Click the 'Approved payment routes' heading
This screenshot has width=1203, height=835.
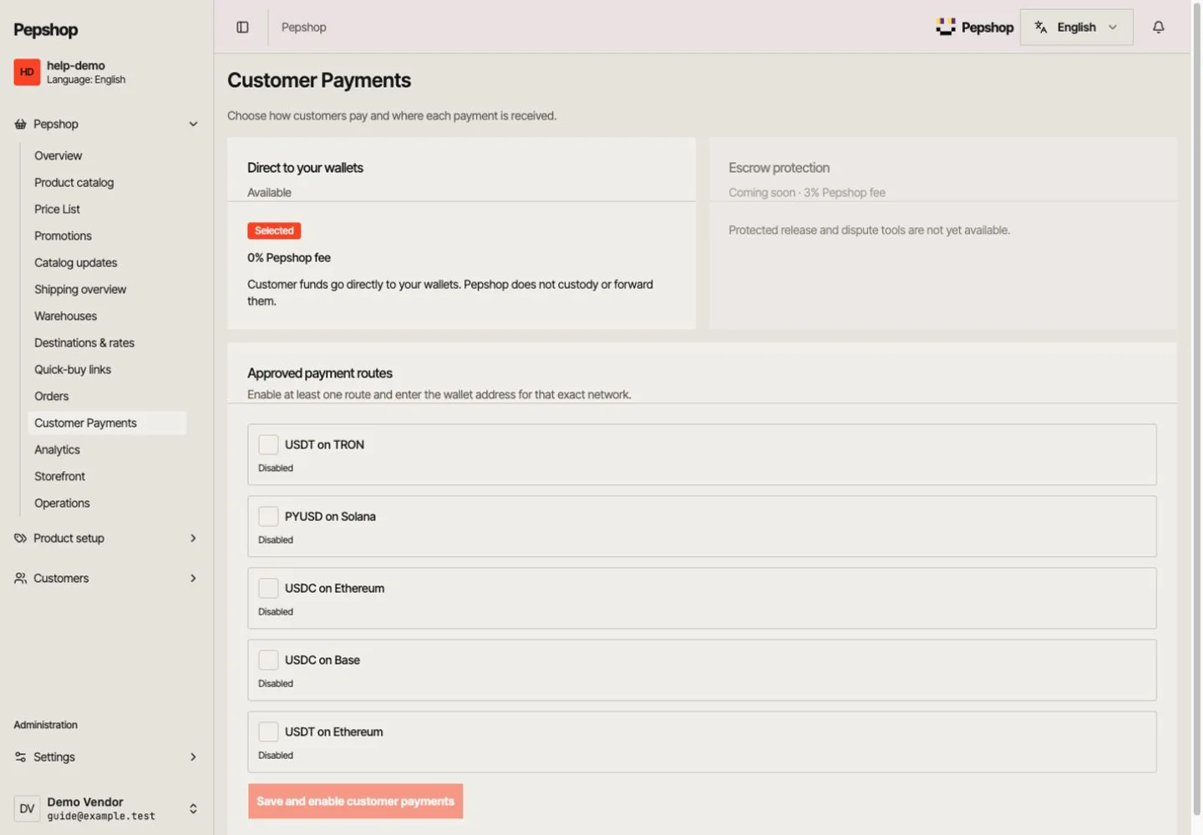coord(320,373)
